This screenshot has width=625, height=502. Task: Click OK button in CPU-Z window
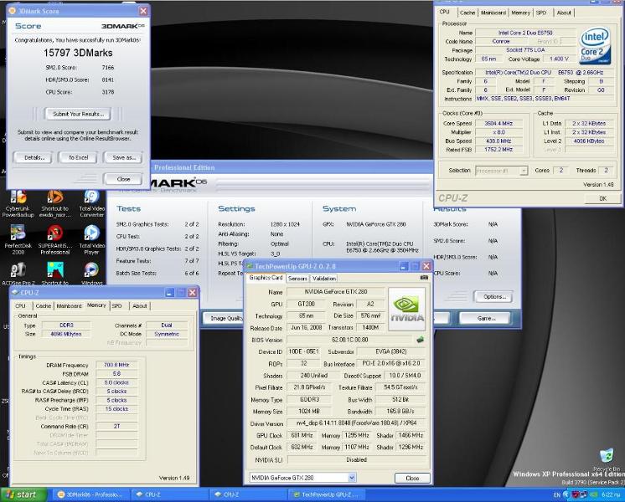pyautogui.click(x=602, y=198)
